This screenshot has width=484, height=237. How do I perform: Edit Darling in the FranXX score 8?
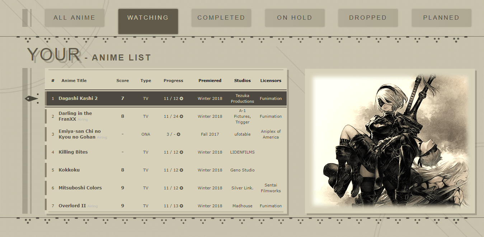(123, 116)
